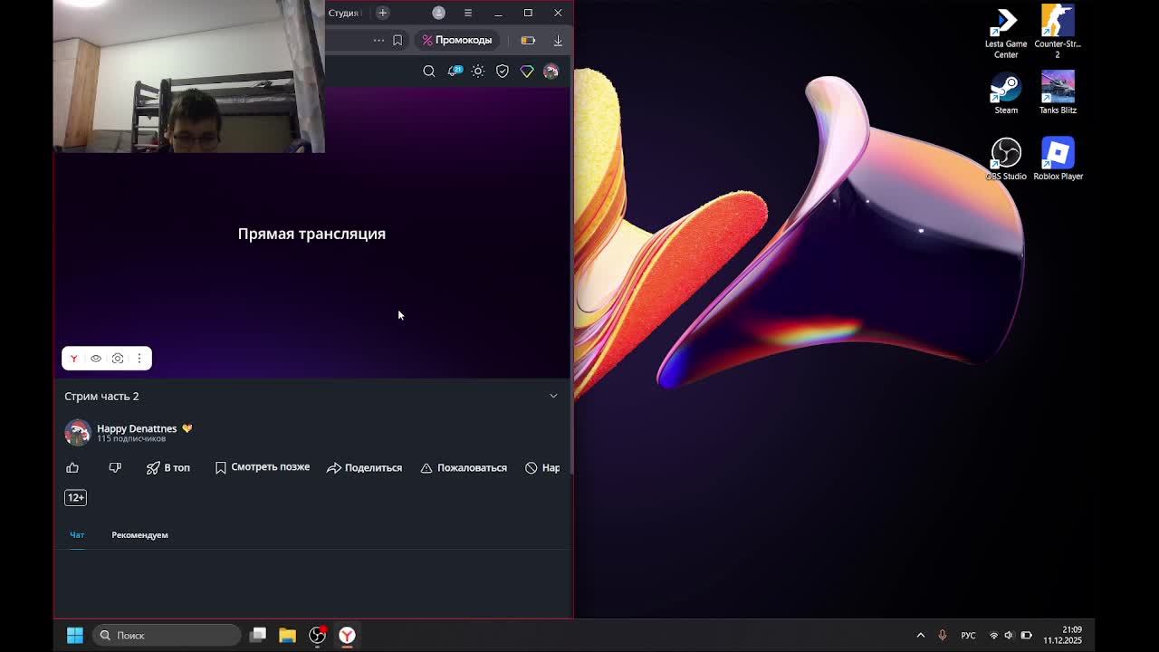
Task: Open the volume speaker tray icon
Action: pyautogui.click(x=1009, y=635)
